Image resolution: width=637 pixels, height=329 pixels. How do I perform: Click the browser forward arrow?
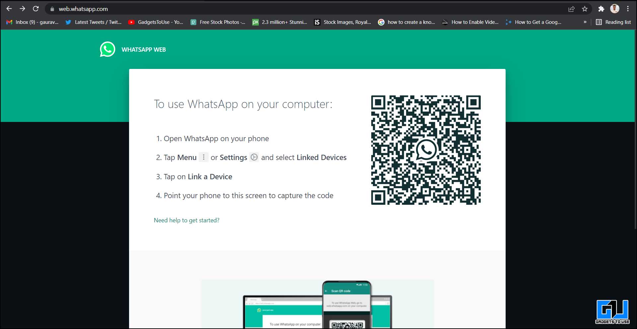(22, 9)
